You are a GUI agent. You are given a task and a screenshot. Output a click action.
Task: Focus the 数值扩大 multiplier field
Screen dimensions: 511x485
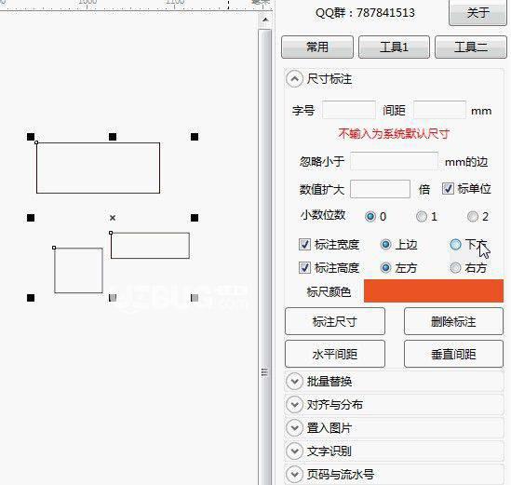380,189
